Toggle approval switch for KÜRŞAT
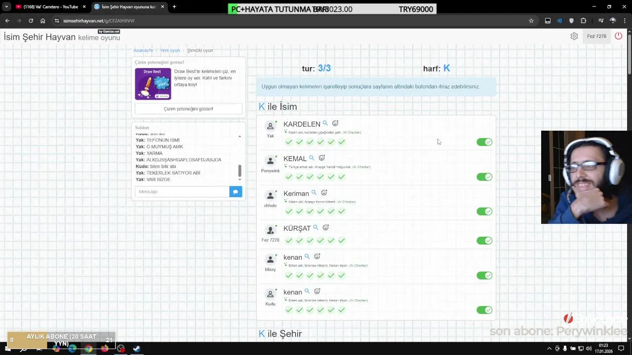The height and width of the screenshot is (355, 632). 484,241
